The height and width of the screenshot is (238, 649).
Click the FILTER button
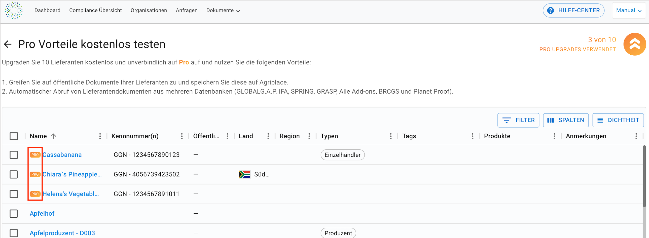coord(518,120)
